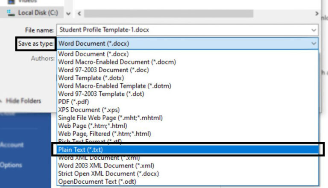
Task: Select Word Macro-Enabled Document (*.docm)
Action: click(x=117, y=62)
